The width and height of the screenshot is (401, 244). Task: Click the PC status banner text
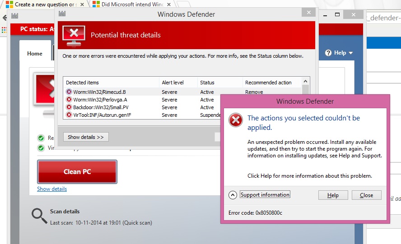click(x=37, y=29)
